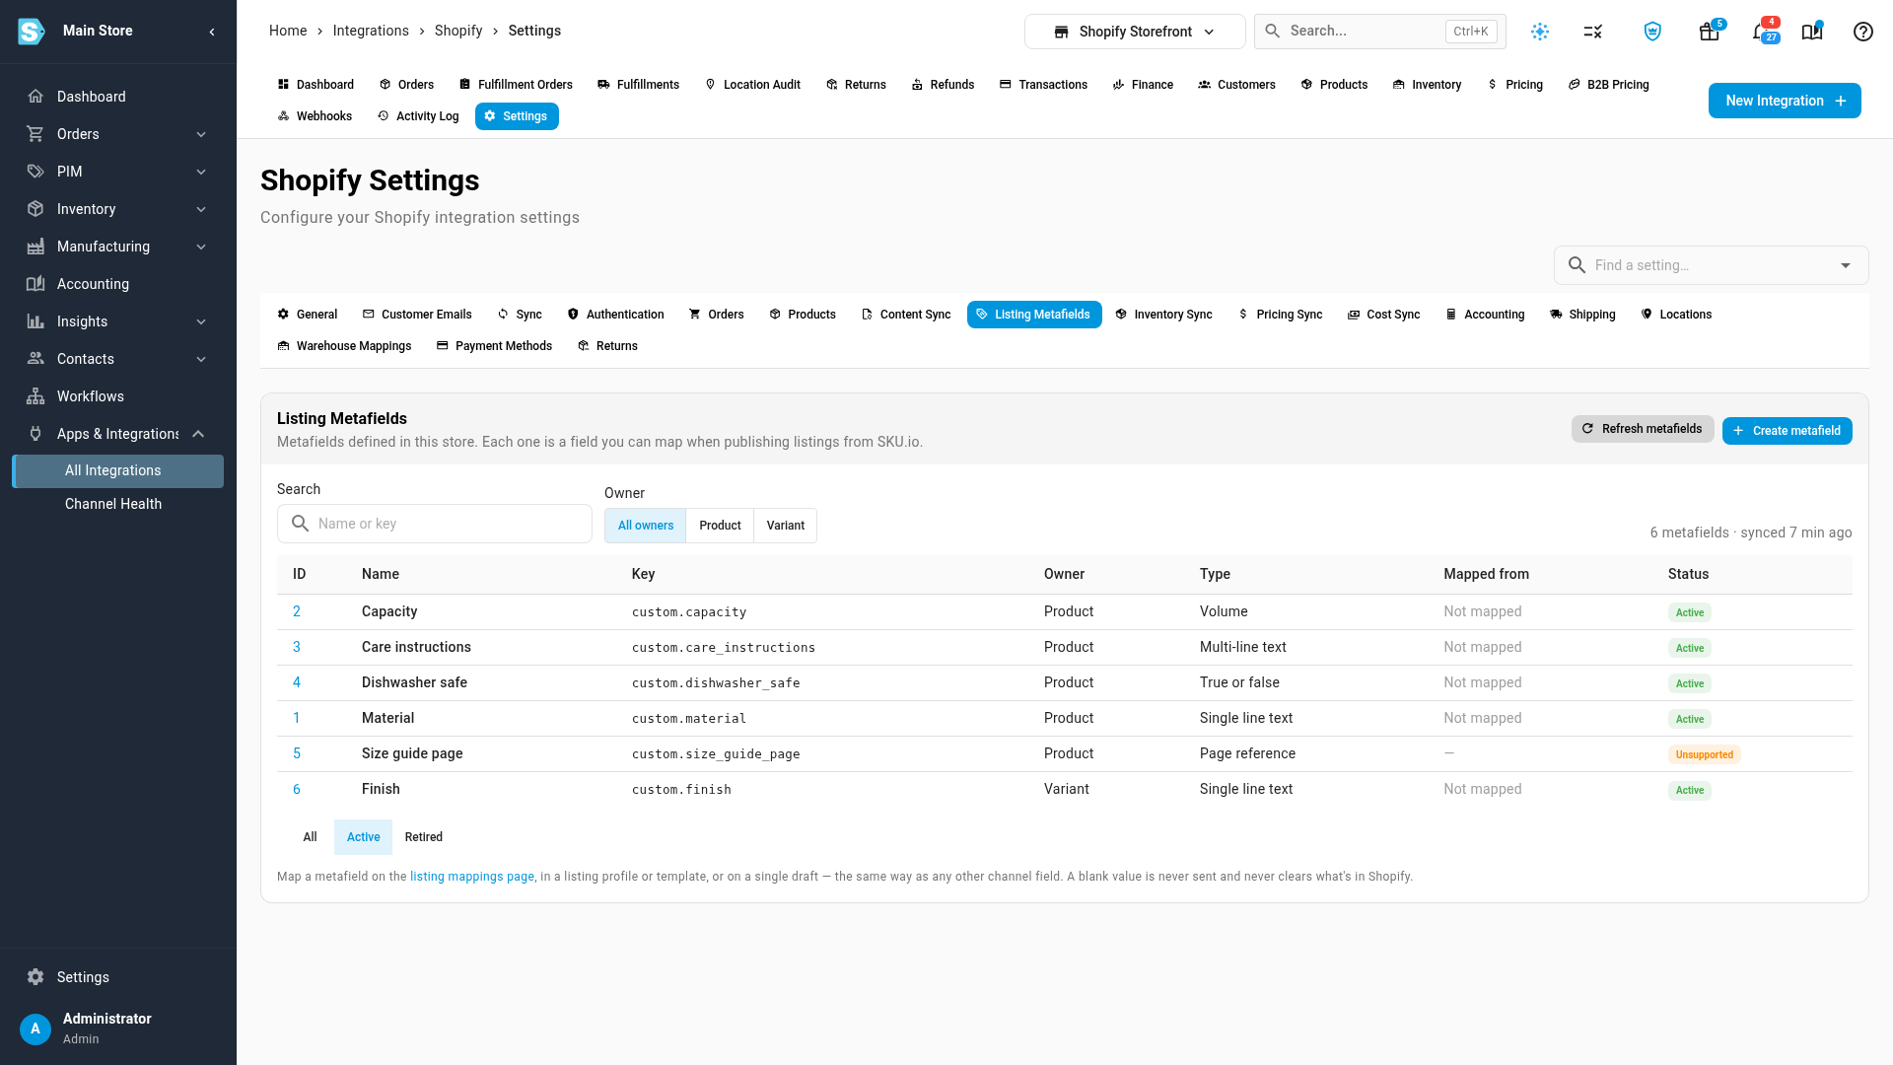Image resolution: width=1893 pixels, height=1065 pixels.
Task: Click the Workflows icon in sidebar
Action: pos(35,396)
